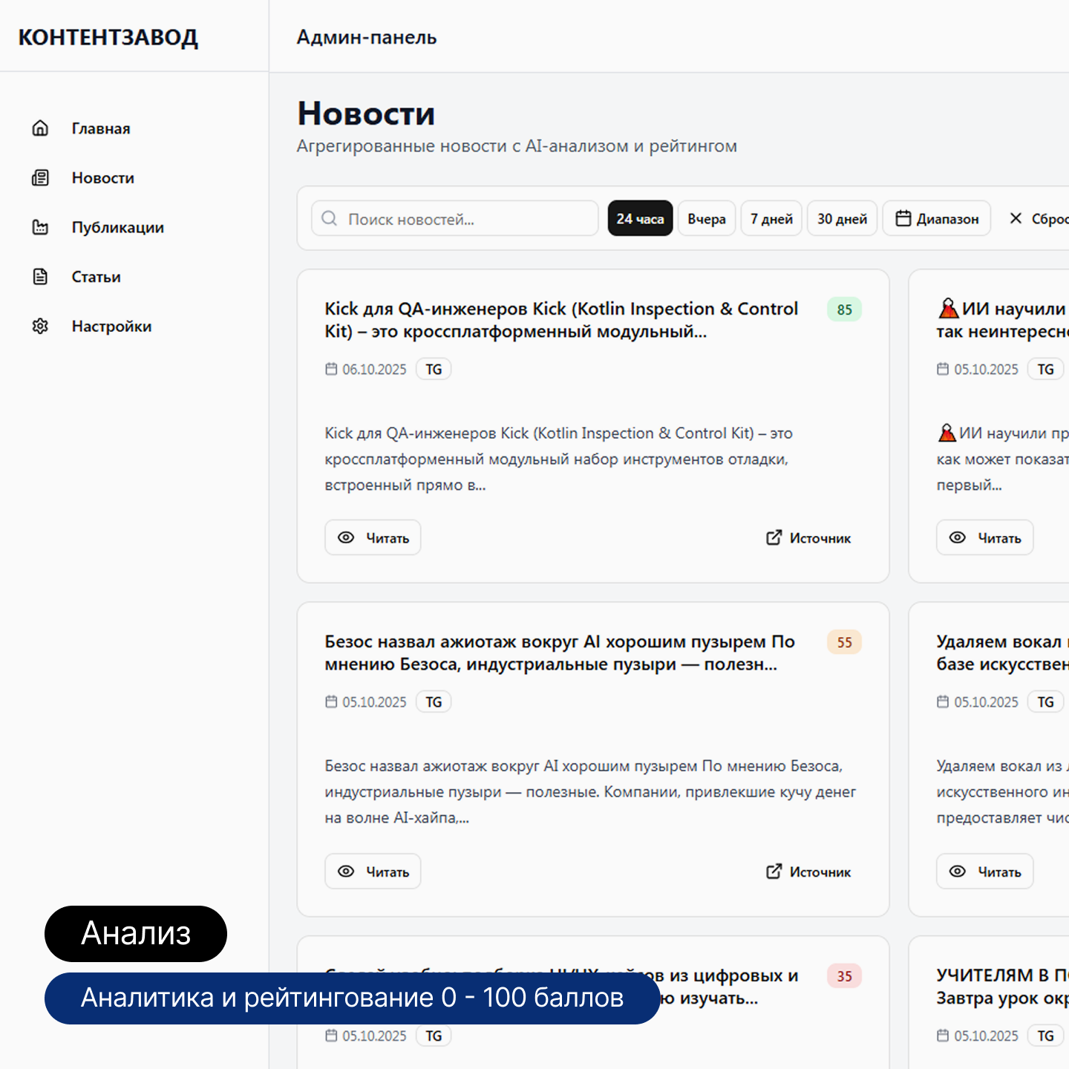This screenshot has height=1069, width=1069.
Task: Click the home icon beside Главная
Action: coord(40,128)
